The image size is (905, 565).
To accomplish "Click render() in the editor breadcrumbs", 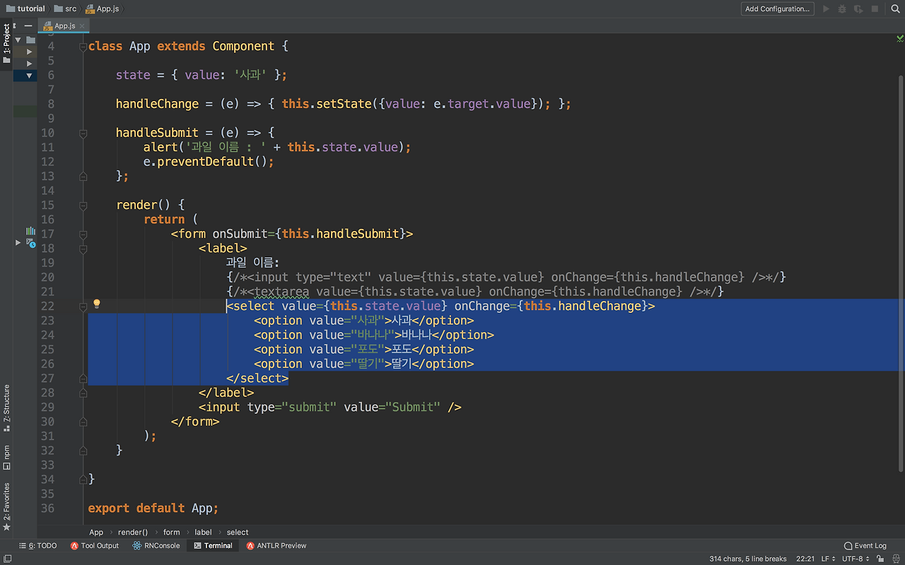I will (133, 533).
